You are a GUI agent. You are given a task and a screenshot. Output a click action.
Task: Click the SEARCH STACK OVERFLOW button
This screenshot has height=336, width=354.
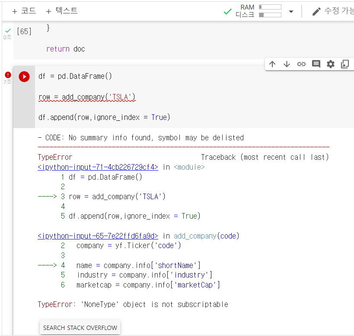pos(80,328)
